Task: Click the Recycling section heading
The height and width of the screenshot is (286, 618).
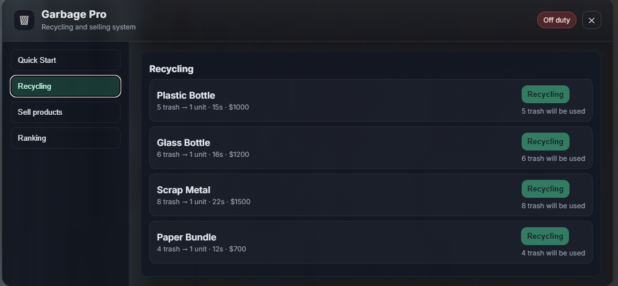Action: pos(171,69)
